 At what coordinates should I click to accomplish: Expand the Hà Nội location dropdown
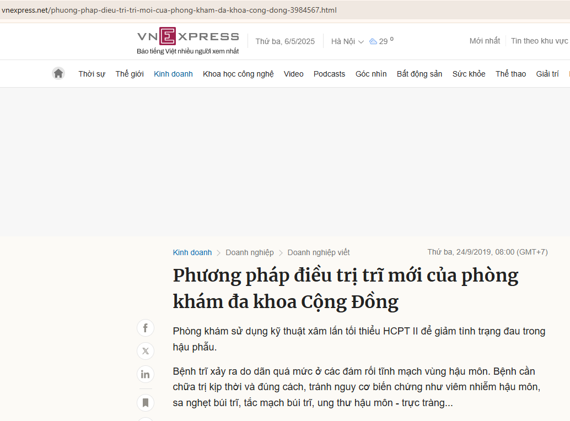[x=347, y=41]
